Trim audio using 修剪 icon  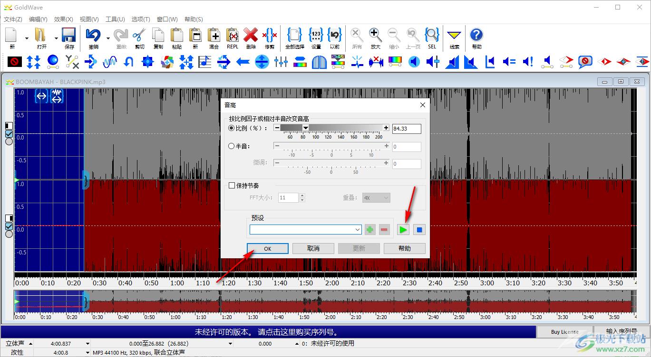point(270,35)
